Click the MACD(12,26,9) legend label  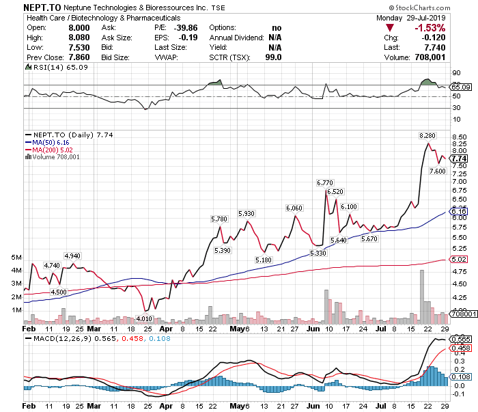63,338
